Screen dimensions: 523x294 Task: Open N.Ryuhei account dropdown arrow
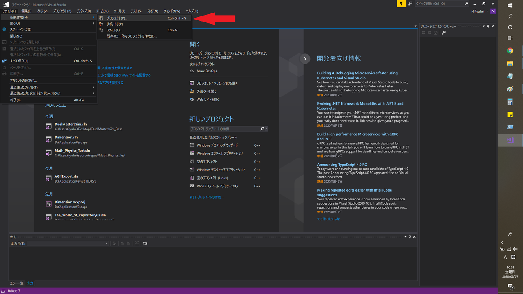pos(487,11)
